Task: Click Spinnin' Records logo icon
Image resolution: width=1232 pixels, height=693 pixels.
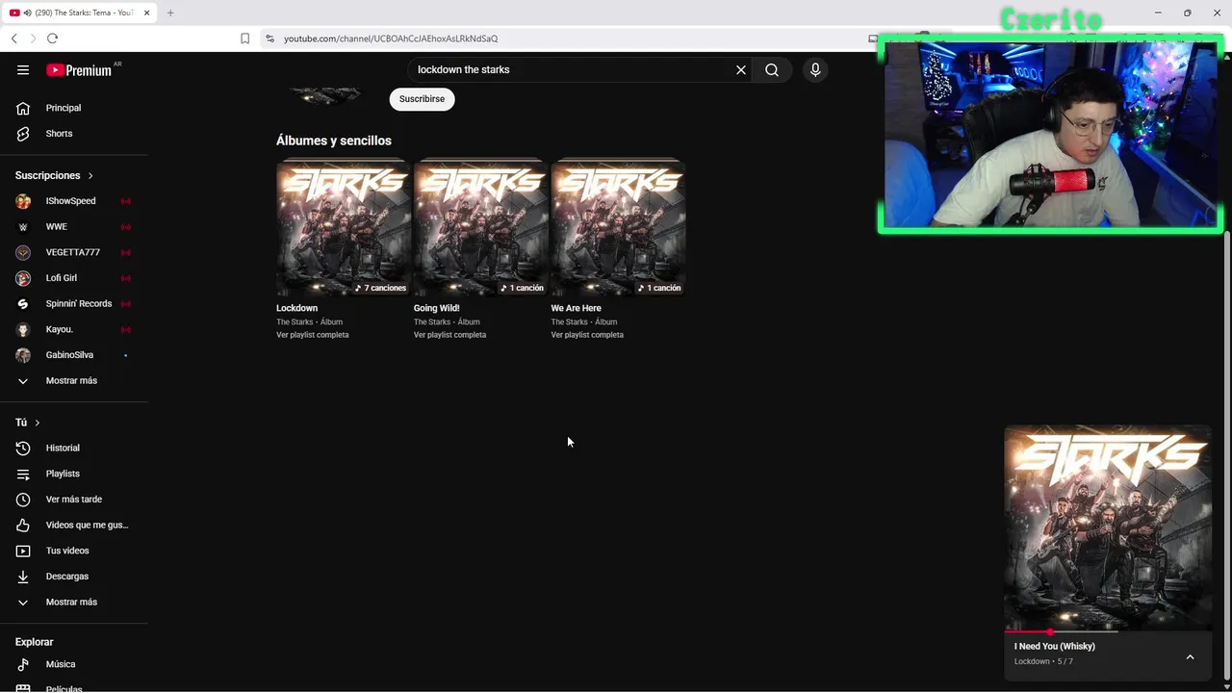Action: click(x=23, y=303)
